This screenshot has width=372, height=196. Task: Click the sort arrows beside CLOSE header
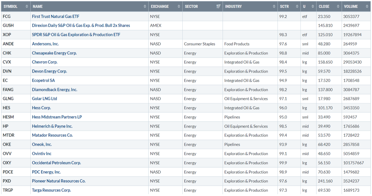pos(338,6)
